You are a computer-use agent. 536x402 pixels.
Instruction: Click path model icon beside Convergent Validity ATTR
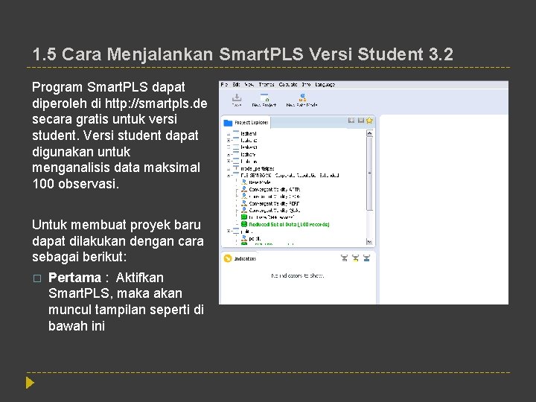pyautogui.click(x=244, y=189)
